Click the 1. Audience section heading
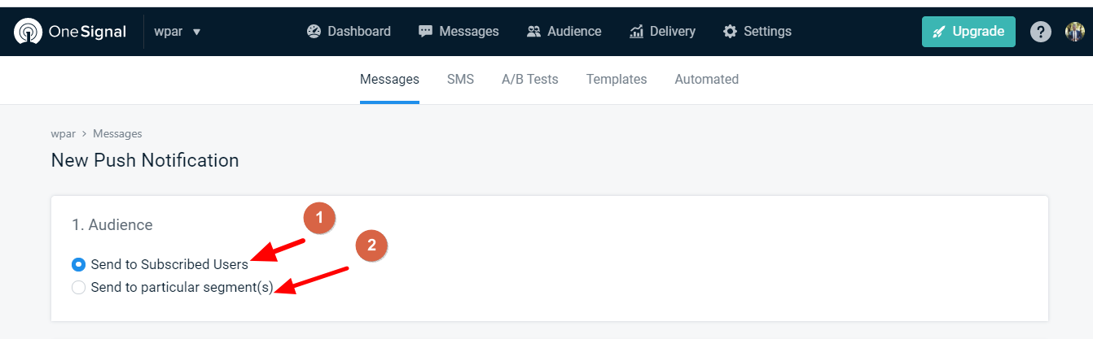 pos(112,225)
